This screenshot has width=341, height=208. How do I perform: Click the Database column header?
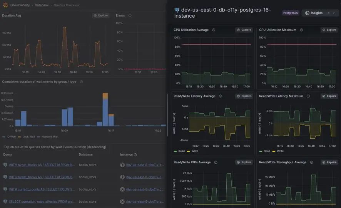85,154
